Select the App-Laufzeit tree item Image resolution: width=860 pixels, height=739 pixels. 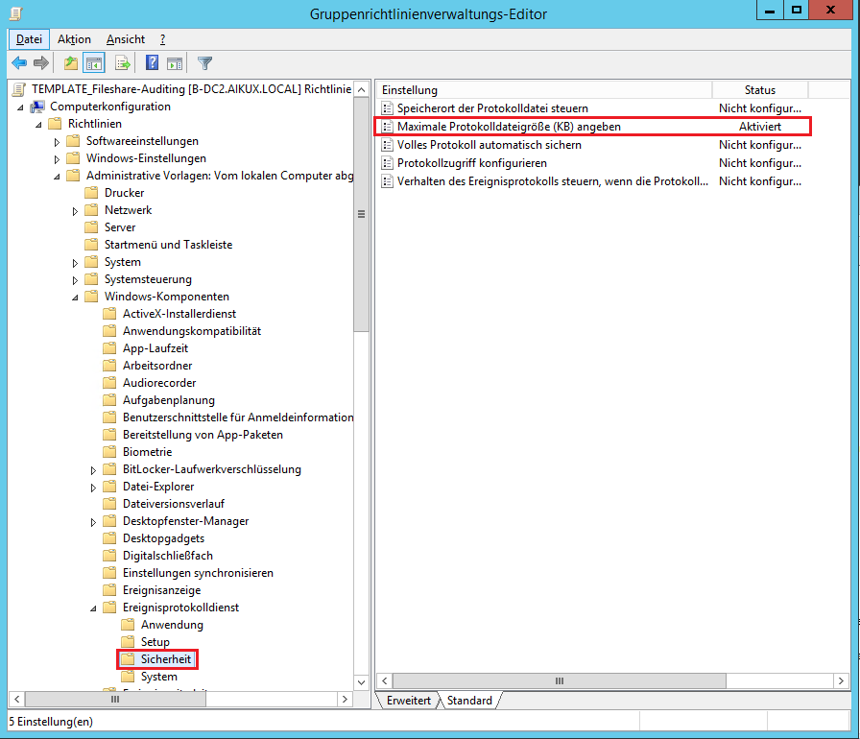(155, 348)
